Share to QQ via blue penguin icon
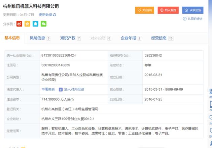The width and height of the screenshot is (212, 148). coord(35,24)
